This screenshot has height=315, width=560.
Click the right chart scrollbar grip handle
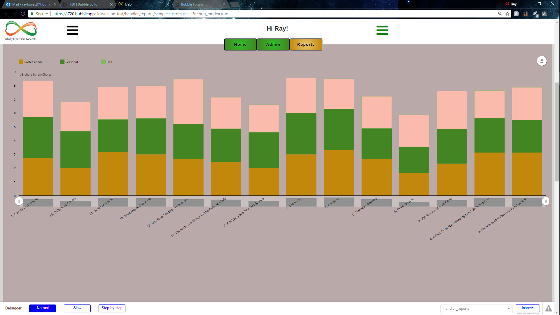546,201
